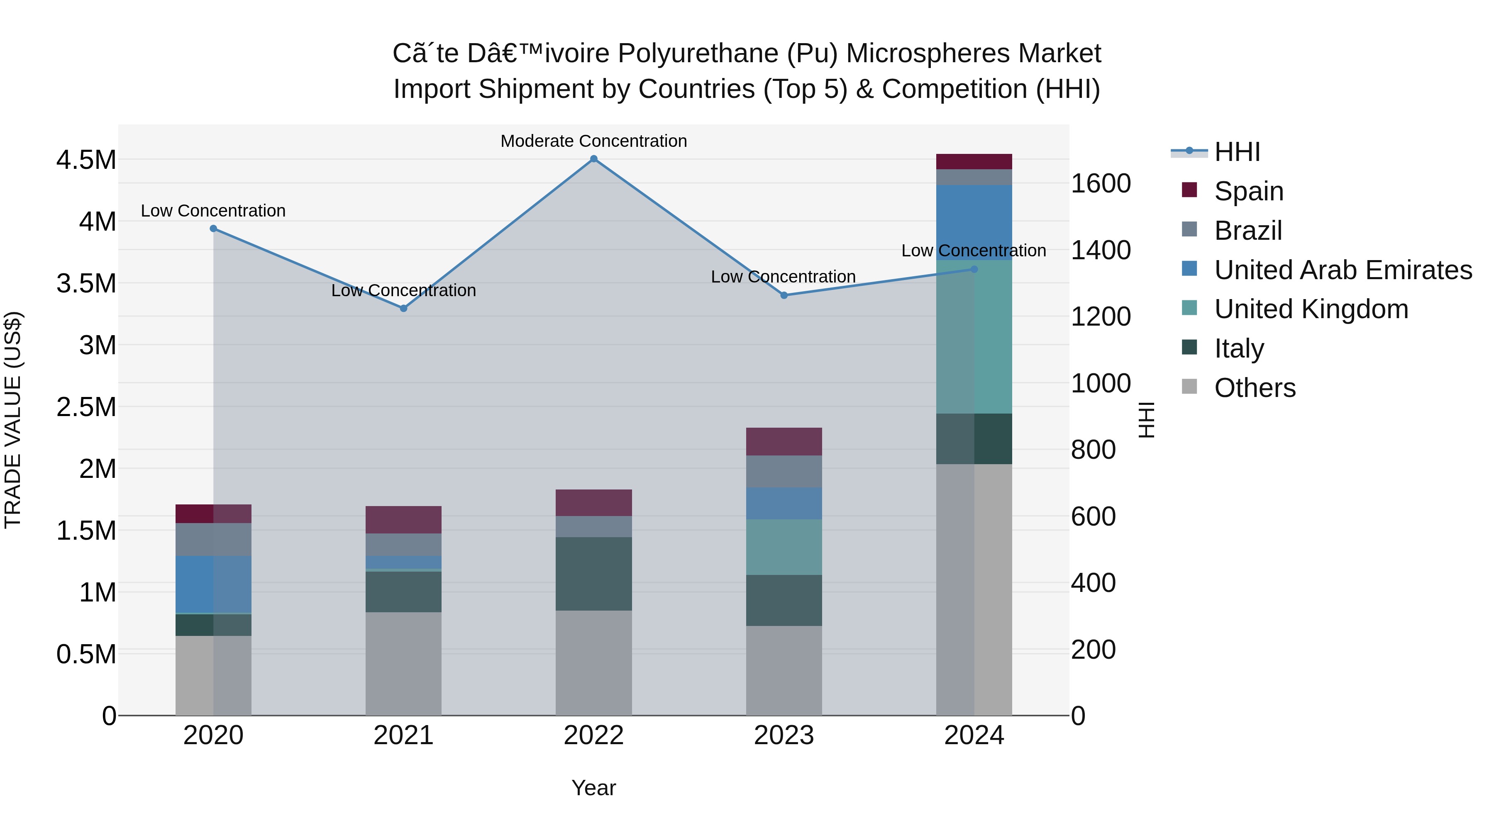Click the 2021 Italy bar segment

pos(404,592)
